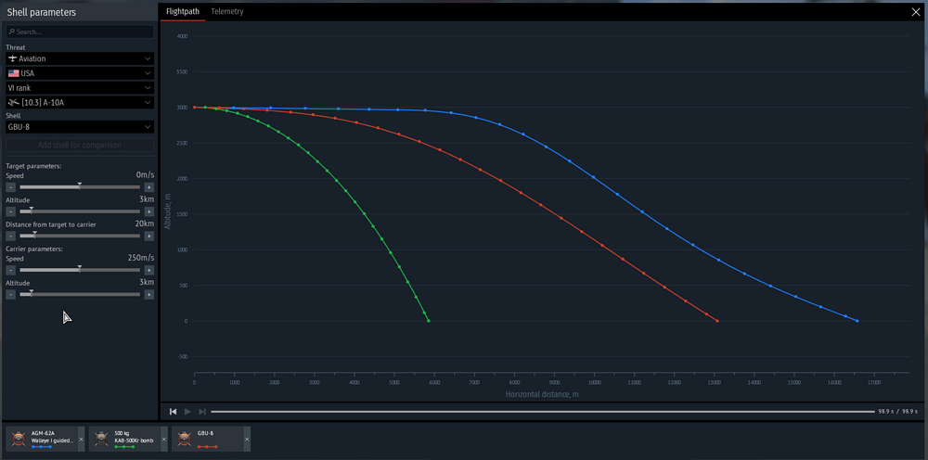
Task: Click the playback timeline progress bar
Action: [x=543, y=412]
